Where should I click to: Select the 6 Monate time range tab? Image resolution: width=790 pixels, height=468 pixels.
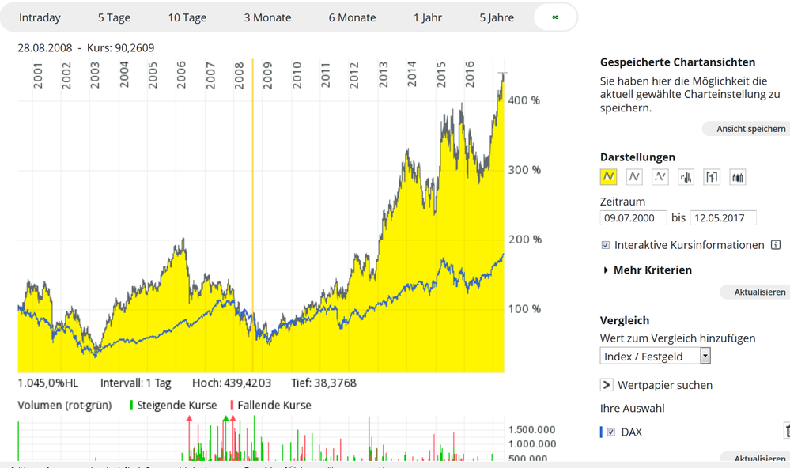pyautogui.click(x=353, y=17)
